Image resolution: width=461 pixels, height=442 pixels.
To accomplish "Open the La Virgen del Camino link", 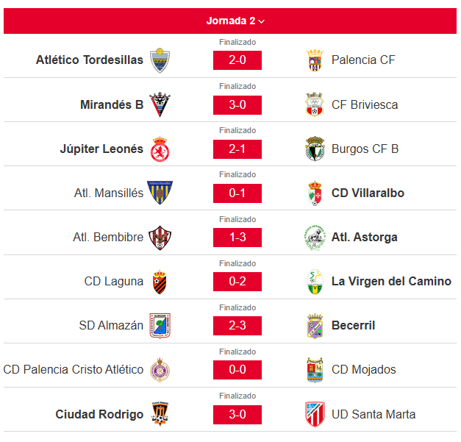I will click(391, 282).
